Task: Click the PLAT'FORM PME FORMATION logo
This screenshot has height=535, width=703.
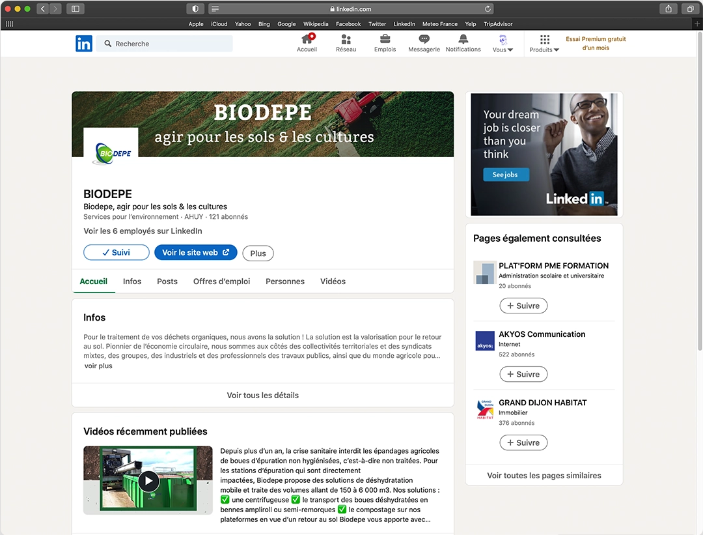Action: click(x=485, y=272)
